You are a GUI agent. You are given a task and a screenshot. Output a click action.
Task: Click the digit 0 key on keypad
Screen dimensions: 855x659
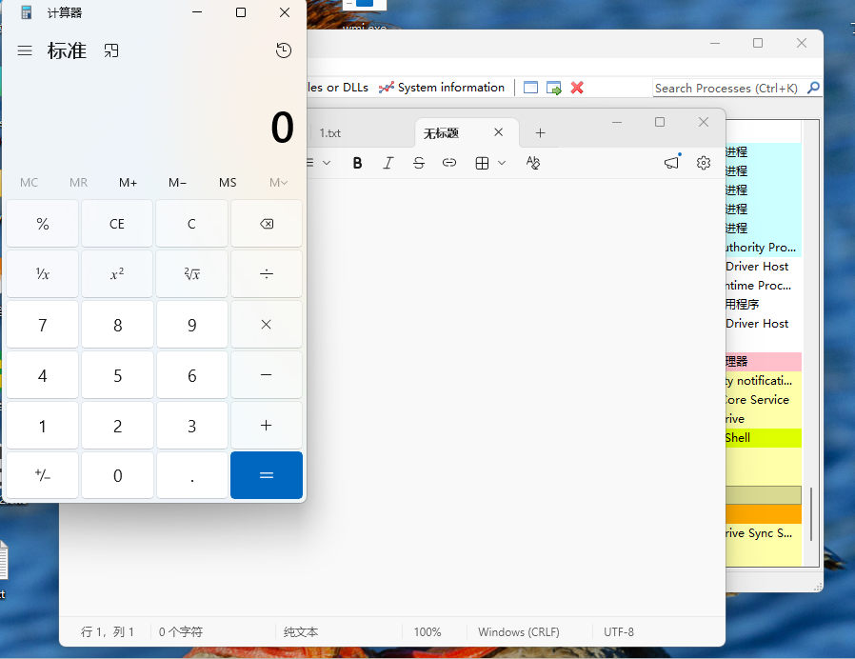tap(117, 475)
